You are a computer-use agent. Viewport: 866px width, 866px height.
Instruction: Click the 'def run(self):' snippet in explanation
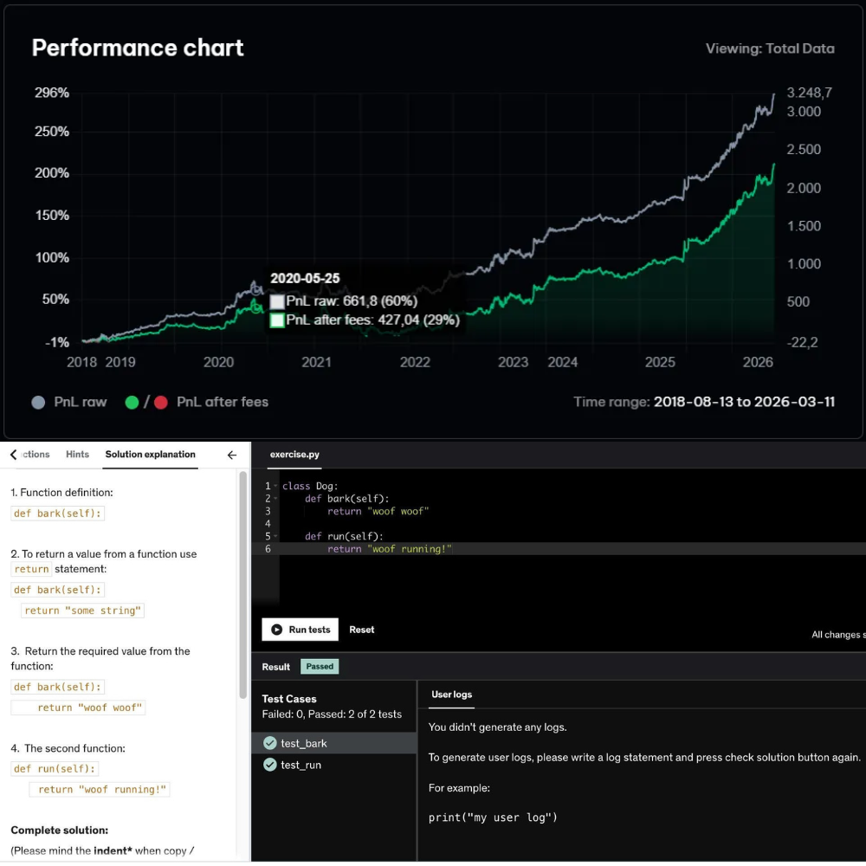point(55,768)
